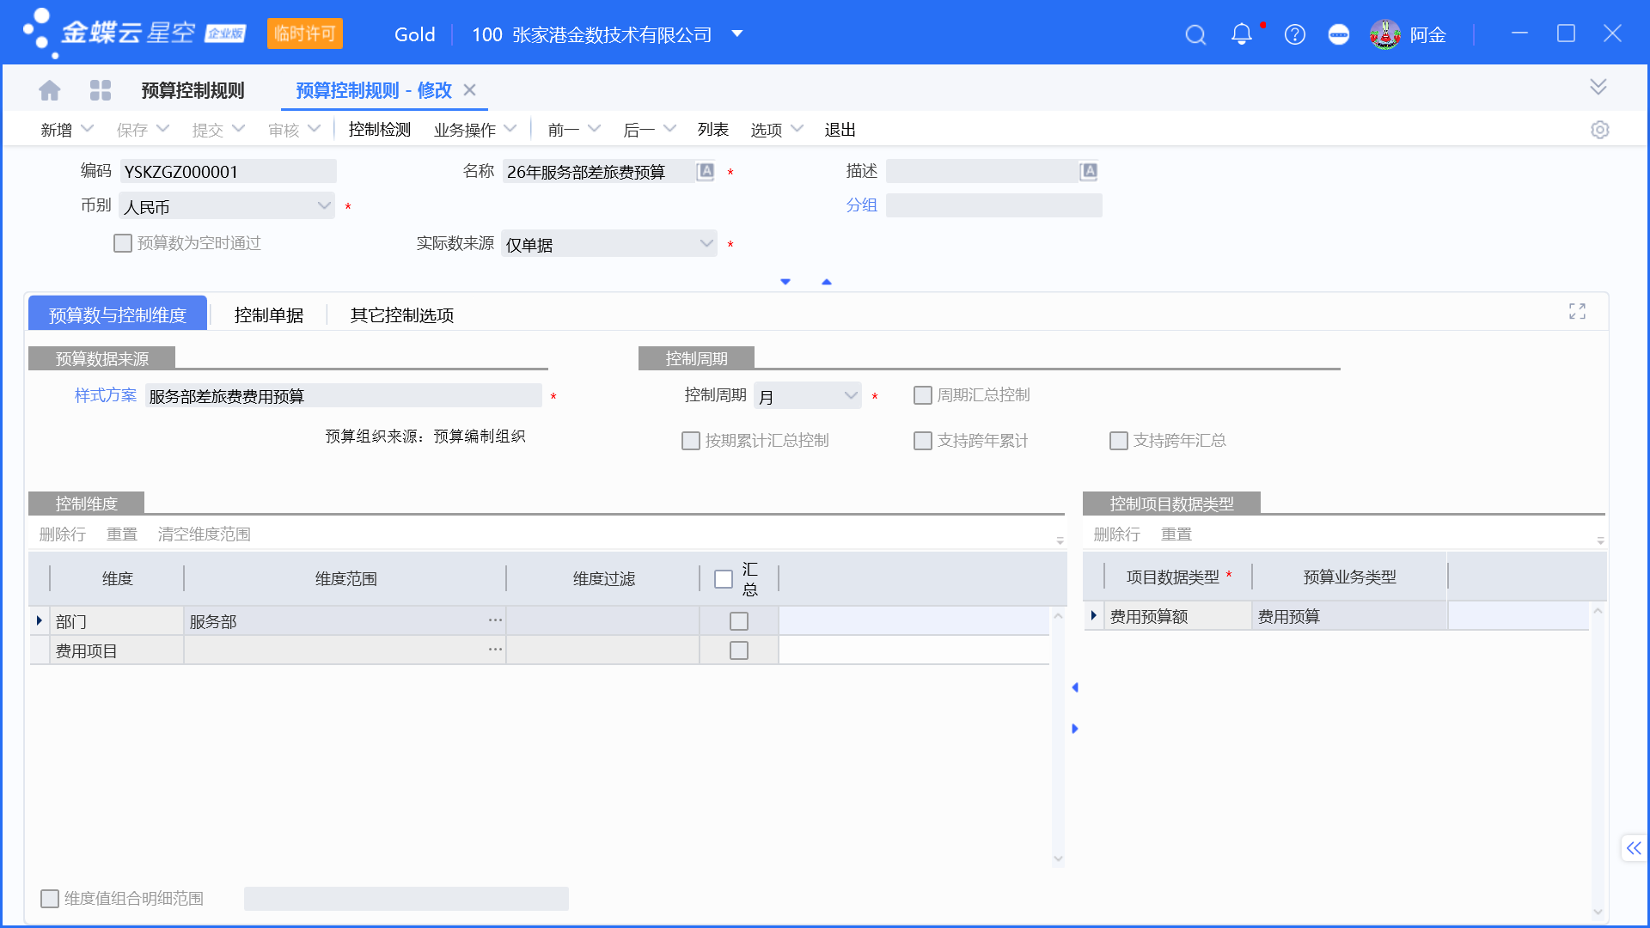The width and height of the screenshot is (1650, 928).
Task: Toggle 按期累计汇总控制 checkbox
Action: (691, 441)
